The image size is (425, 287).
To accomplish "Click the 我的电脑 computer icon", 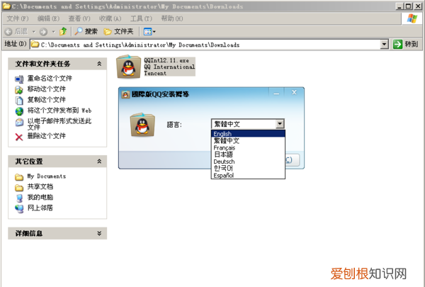I will [x=19, y=198].
